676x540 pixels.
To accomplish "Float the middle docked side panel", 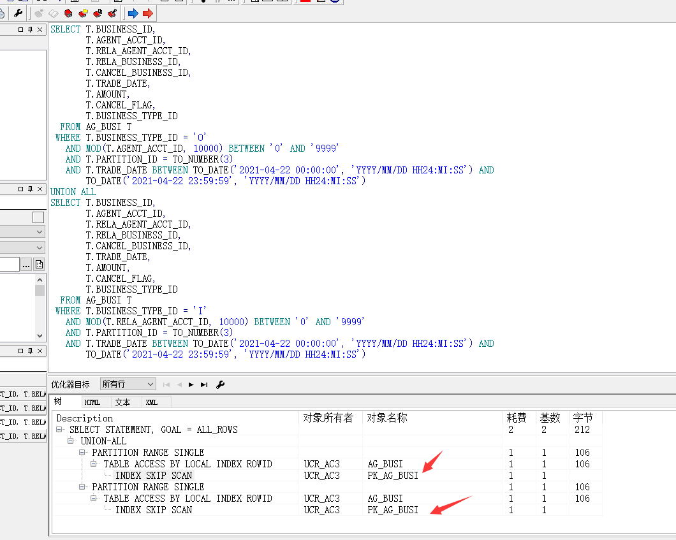I will point(20,189).
